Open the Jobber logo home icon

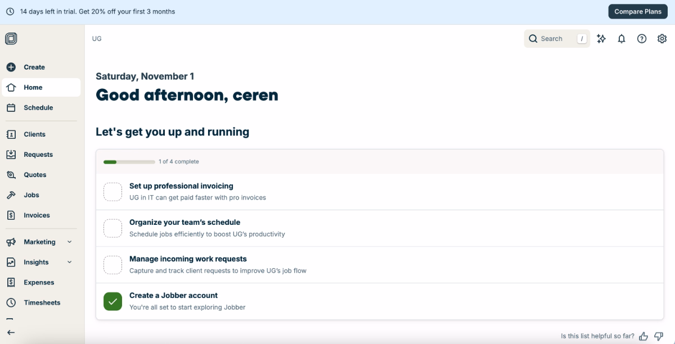[x=11, y=38]
